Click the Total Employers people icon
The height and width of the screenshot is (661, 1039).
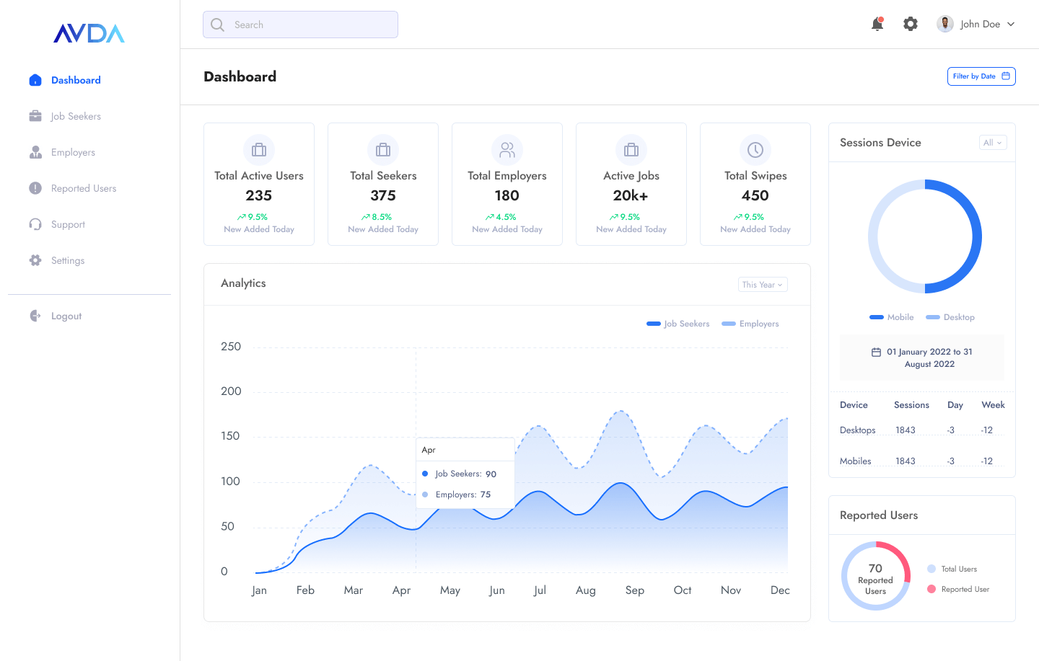507,150
